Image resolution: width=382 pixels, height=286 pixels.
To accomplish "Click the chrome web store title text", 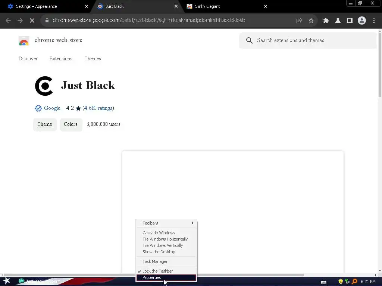I will [x=58, y=40].
